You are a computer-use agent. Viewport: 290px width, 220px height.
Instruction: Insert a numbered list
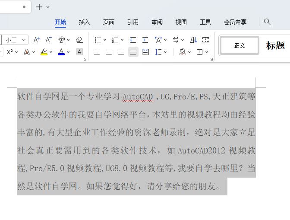click(x=115, y=40)
